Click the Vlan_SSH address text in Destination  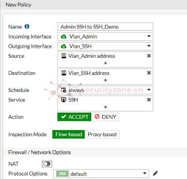[x=89, y=73]
